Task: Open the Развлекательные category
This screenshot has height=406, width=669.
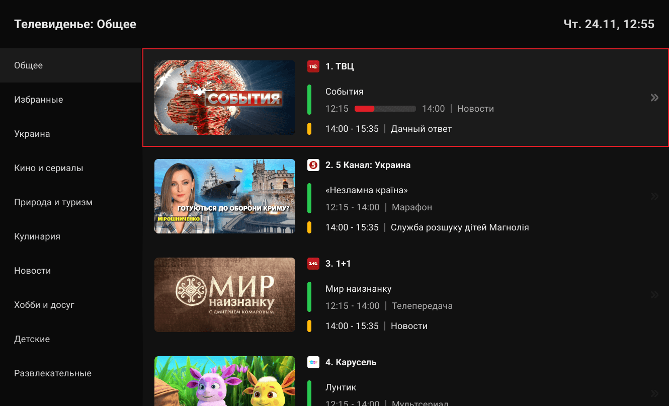Action: [x=70, y=373]
